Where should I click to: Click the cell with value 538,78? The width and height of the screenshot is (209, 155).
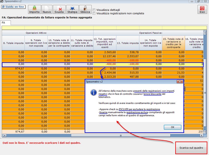[128, 52]
